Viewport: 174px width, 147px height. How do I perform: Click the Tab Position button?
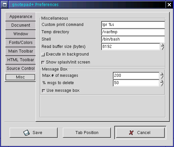click(x=87, y=133)
